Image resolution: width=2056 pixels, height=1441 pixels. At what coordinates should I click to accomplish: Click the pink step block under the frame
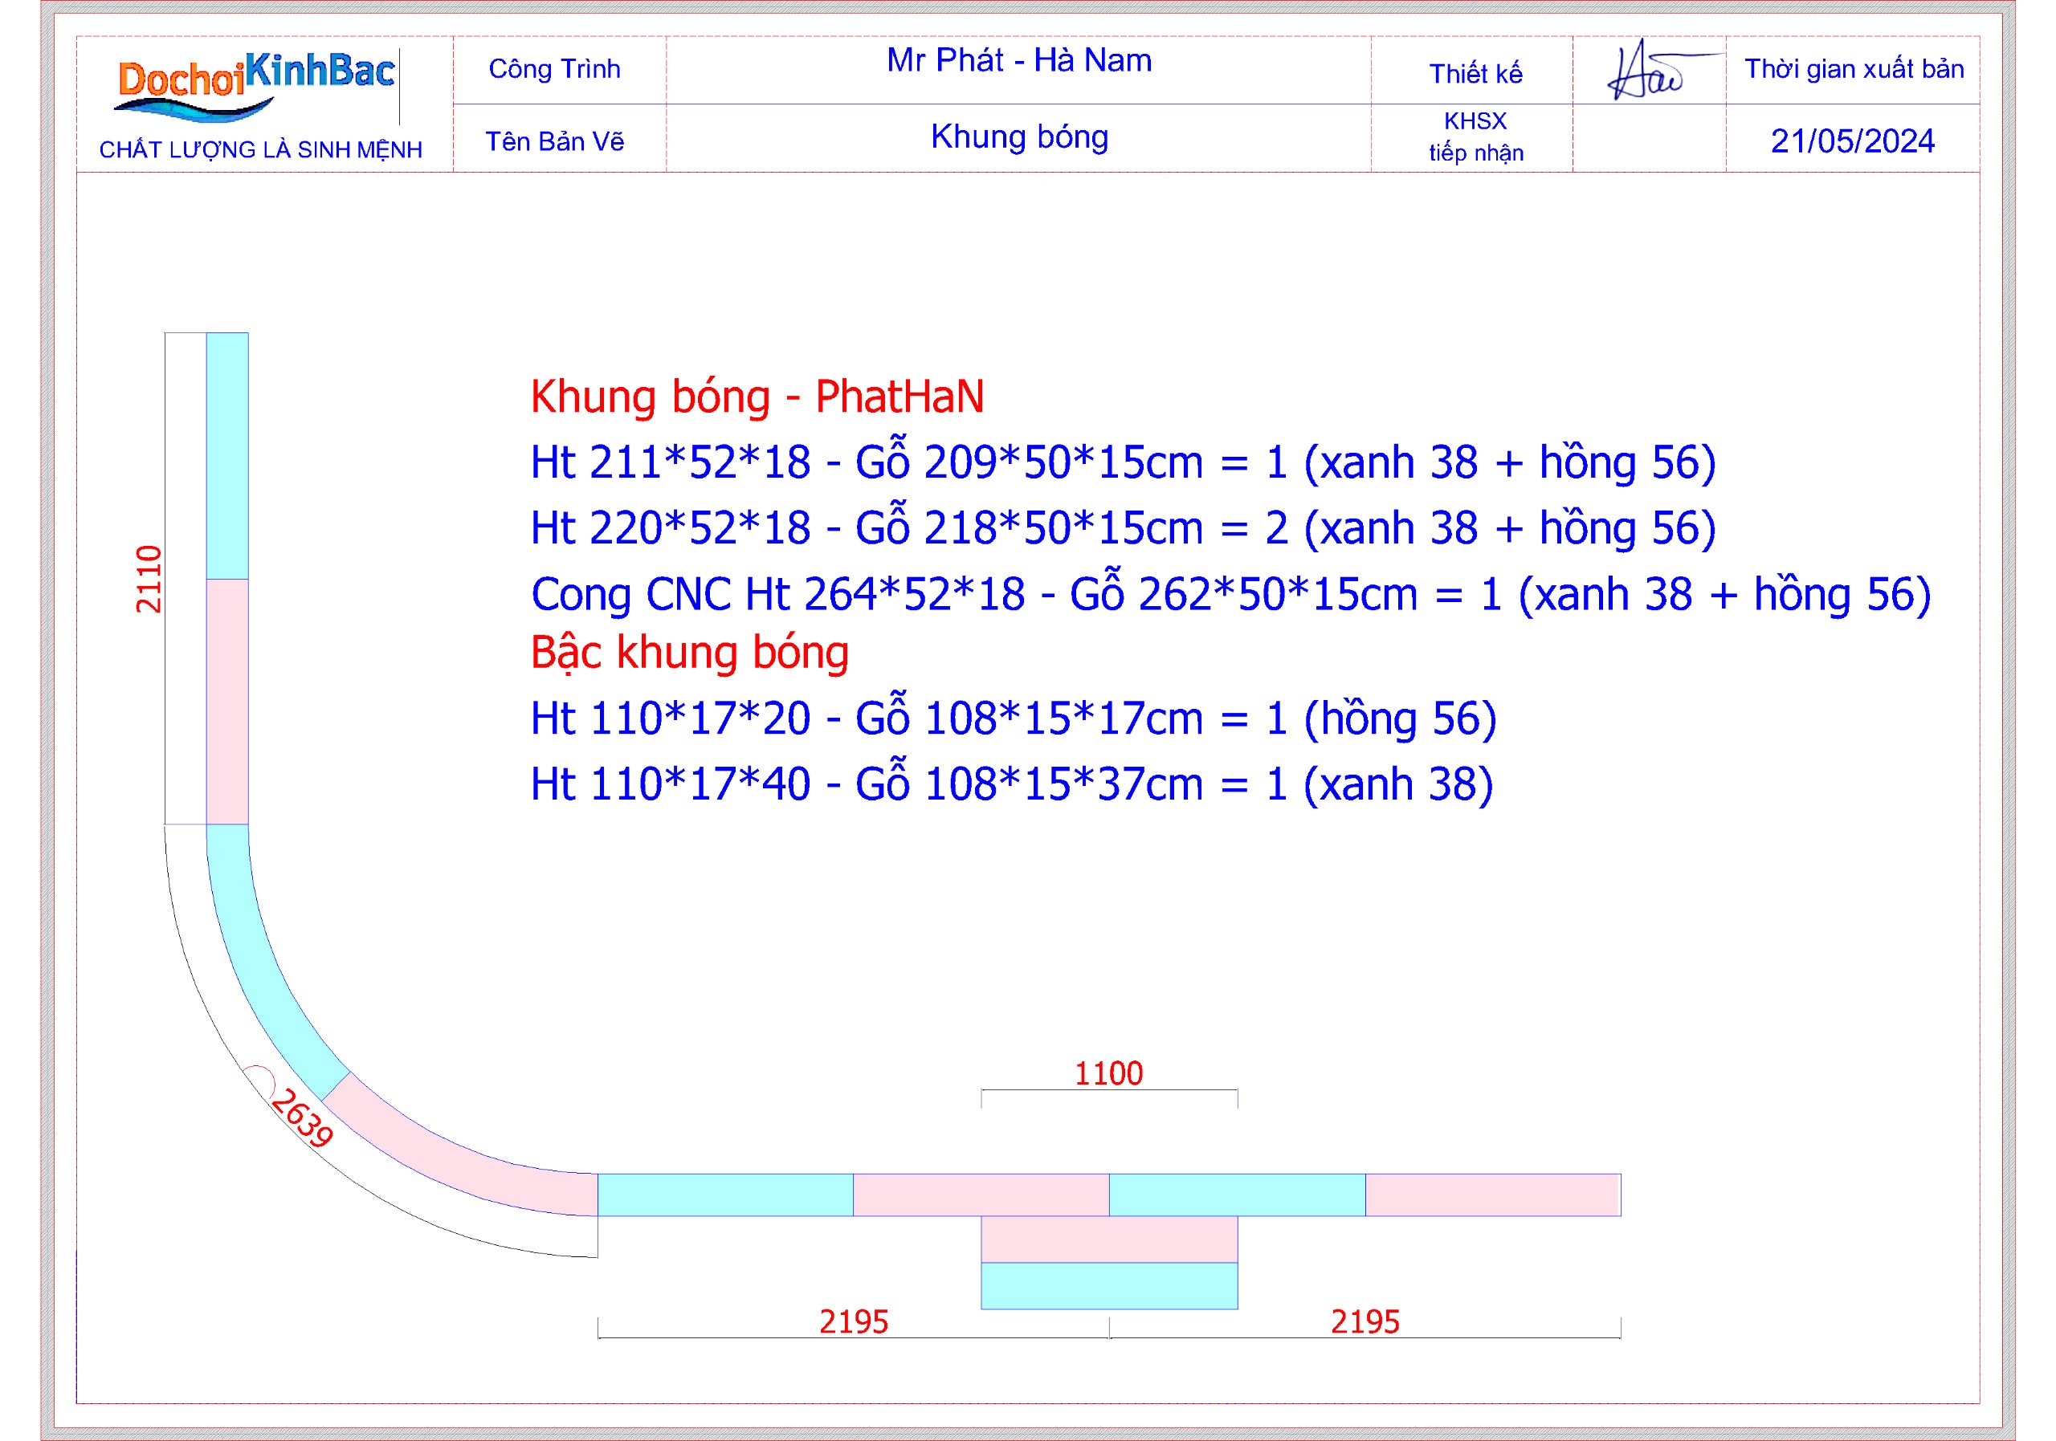[x=1108, y=1239]
